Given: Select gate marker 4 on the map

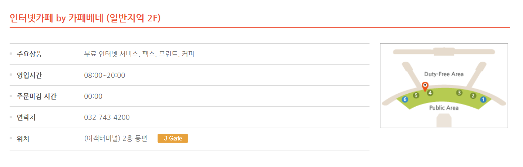Looking at the screenshot, I should 430,93.
